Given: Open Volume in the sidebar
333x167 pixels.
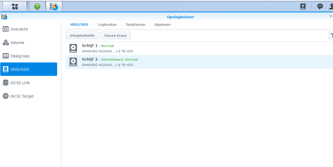Looking at the screenshot, I should tap(29, 42).
